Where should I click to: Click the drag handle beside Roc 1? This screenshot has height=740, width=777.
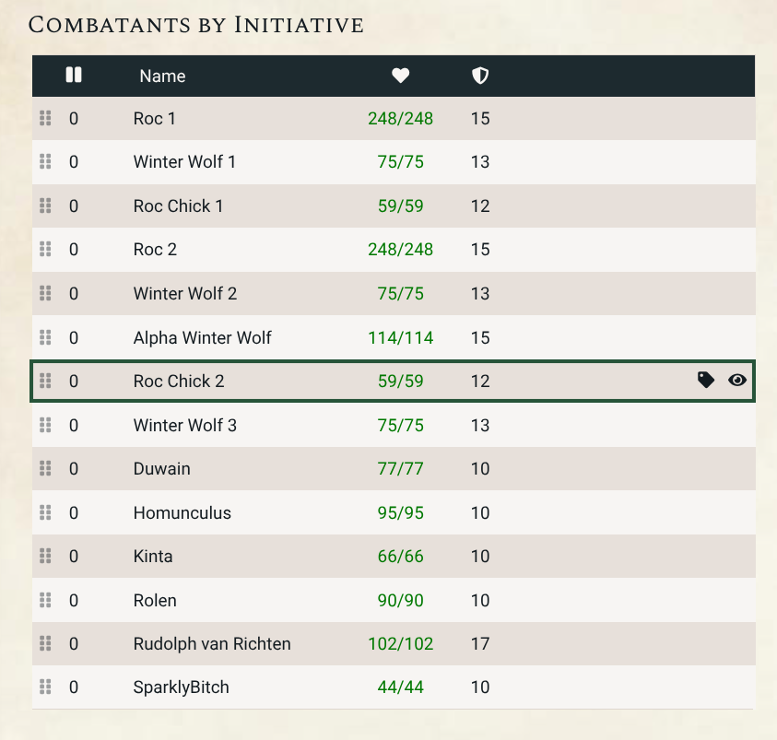pos(45,118)
